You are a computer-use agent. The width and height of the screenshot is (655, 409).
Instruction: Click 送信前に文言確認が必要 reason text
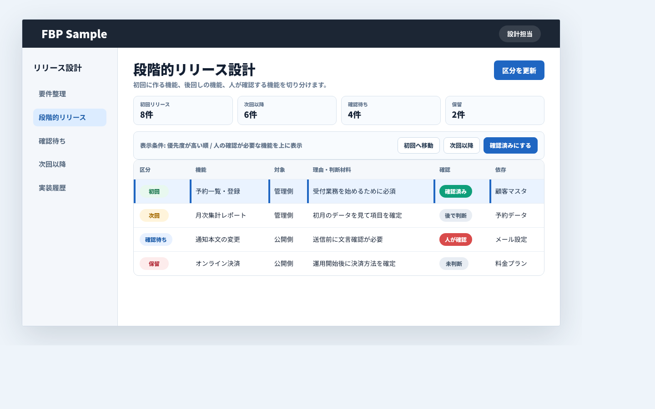click(x=348, y=239)
